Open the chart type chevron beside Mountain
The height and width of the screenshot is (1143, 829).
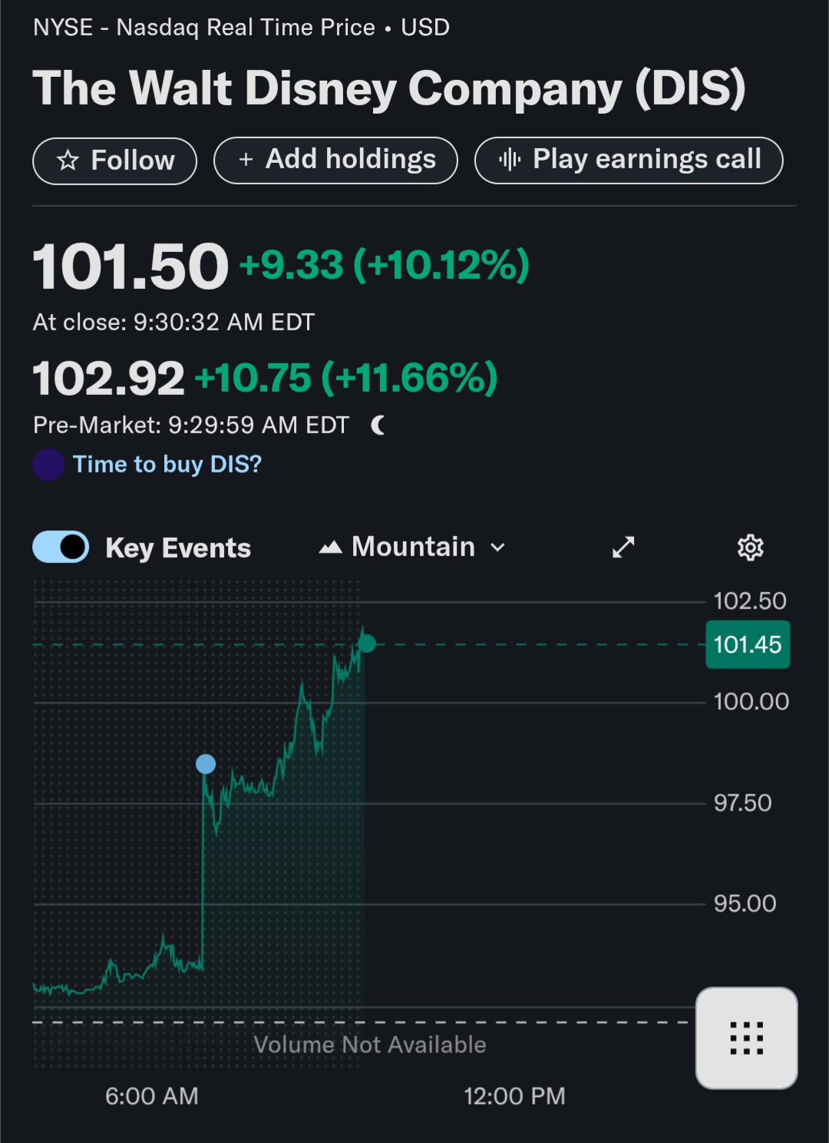[498, 548]
